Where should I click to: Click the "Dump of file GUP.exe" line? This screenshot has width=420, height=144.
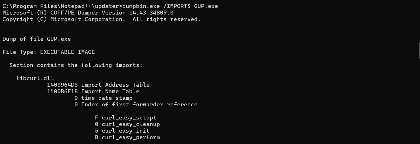point(36,39)
